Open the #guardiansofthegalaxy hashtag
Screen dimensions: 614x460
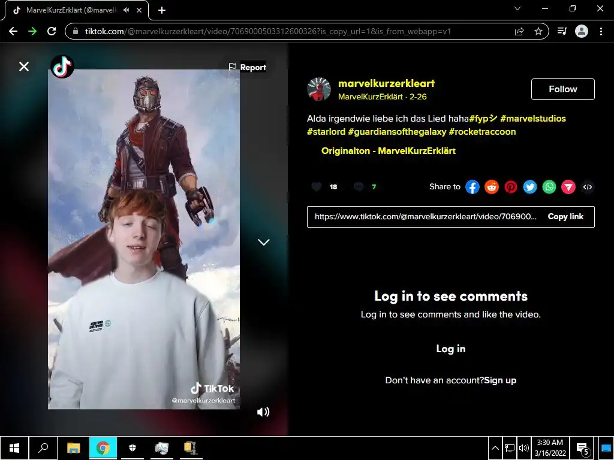pos(397,132)
